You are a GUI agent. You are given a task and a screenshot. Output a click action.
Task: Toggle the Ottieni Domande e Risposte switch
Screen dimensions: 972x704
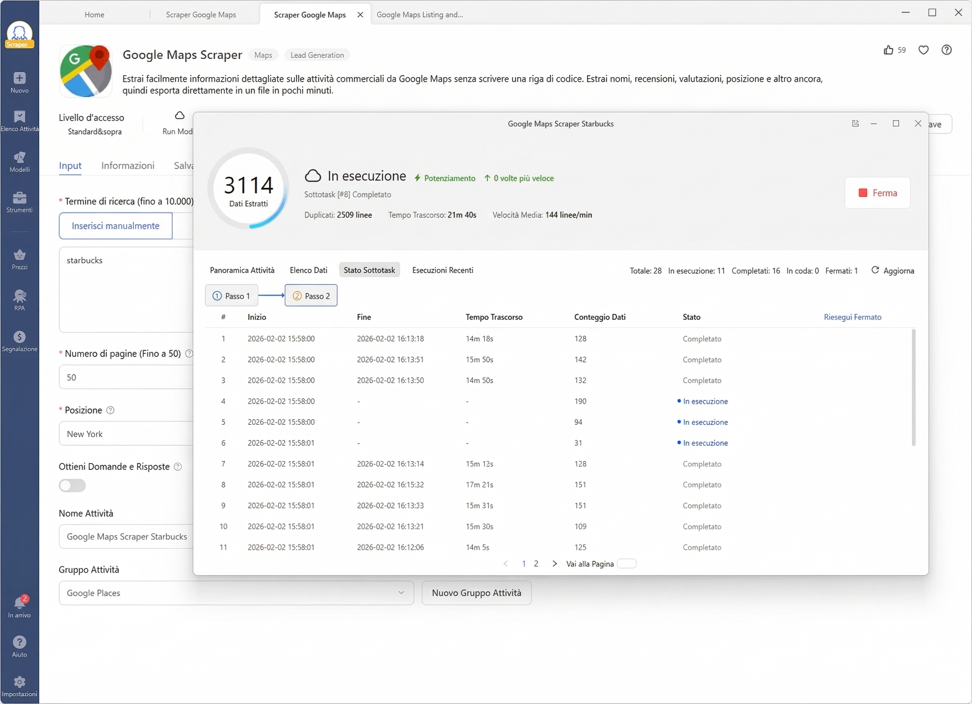pyautogui.click(x=72, y=486)
